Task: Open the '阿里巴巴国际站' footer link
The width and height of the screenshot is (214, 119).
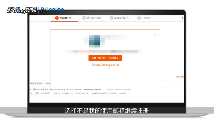Action: (x=35, y=83)
